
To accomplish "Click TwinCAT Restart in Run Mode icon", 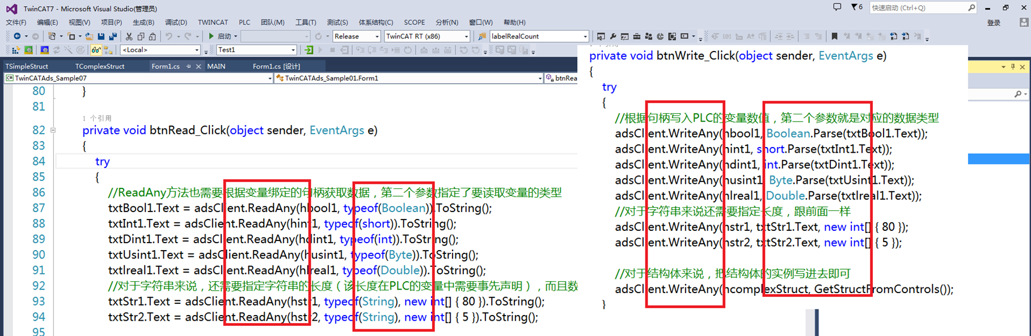I will (28, 50).
